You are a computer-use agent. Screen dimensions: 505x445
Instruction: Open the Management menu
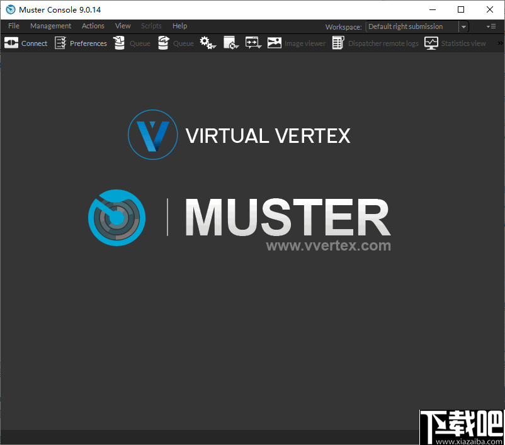[x=50, y=26]
